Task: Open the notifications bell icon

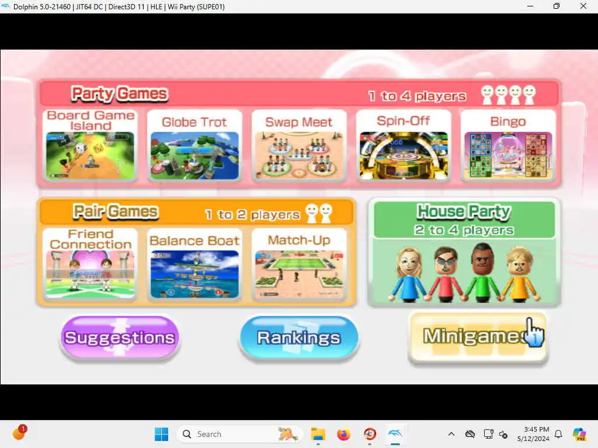Action: point(558,434)
